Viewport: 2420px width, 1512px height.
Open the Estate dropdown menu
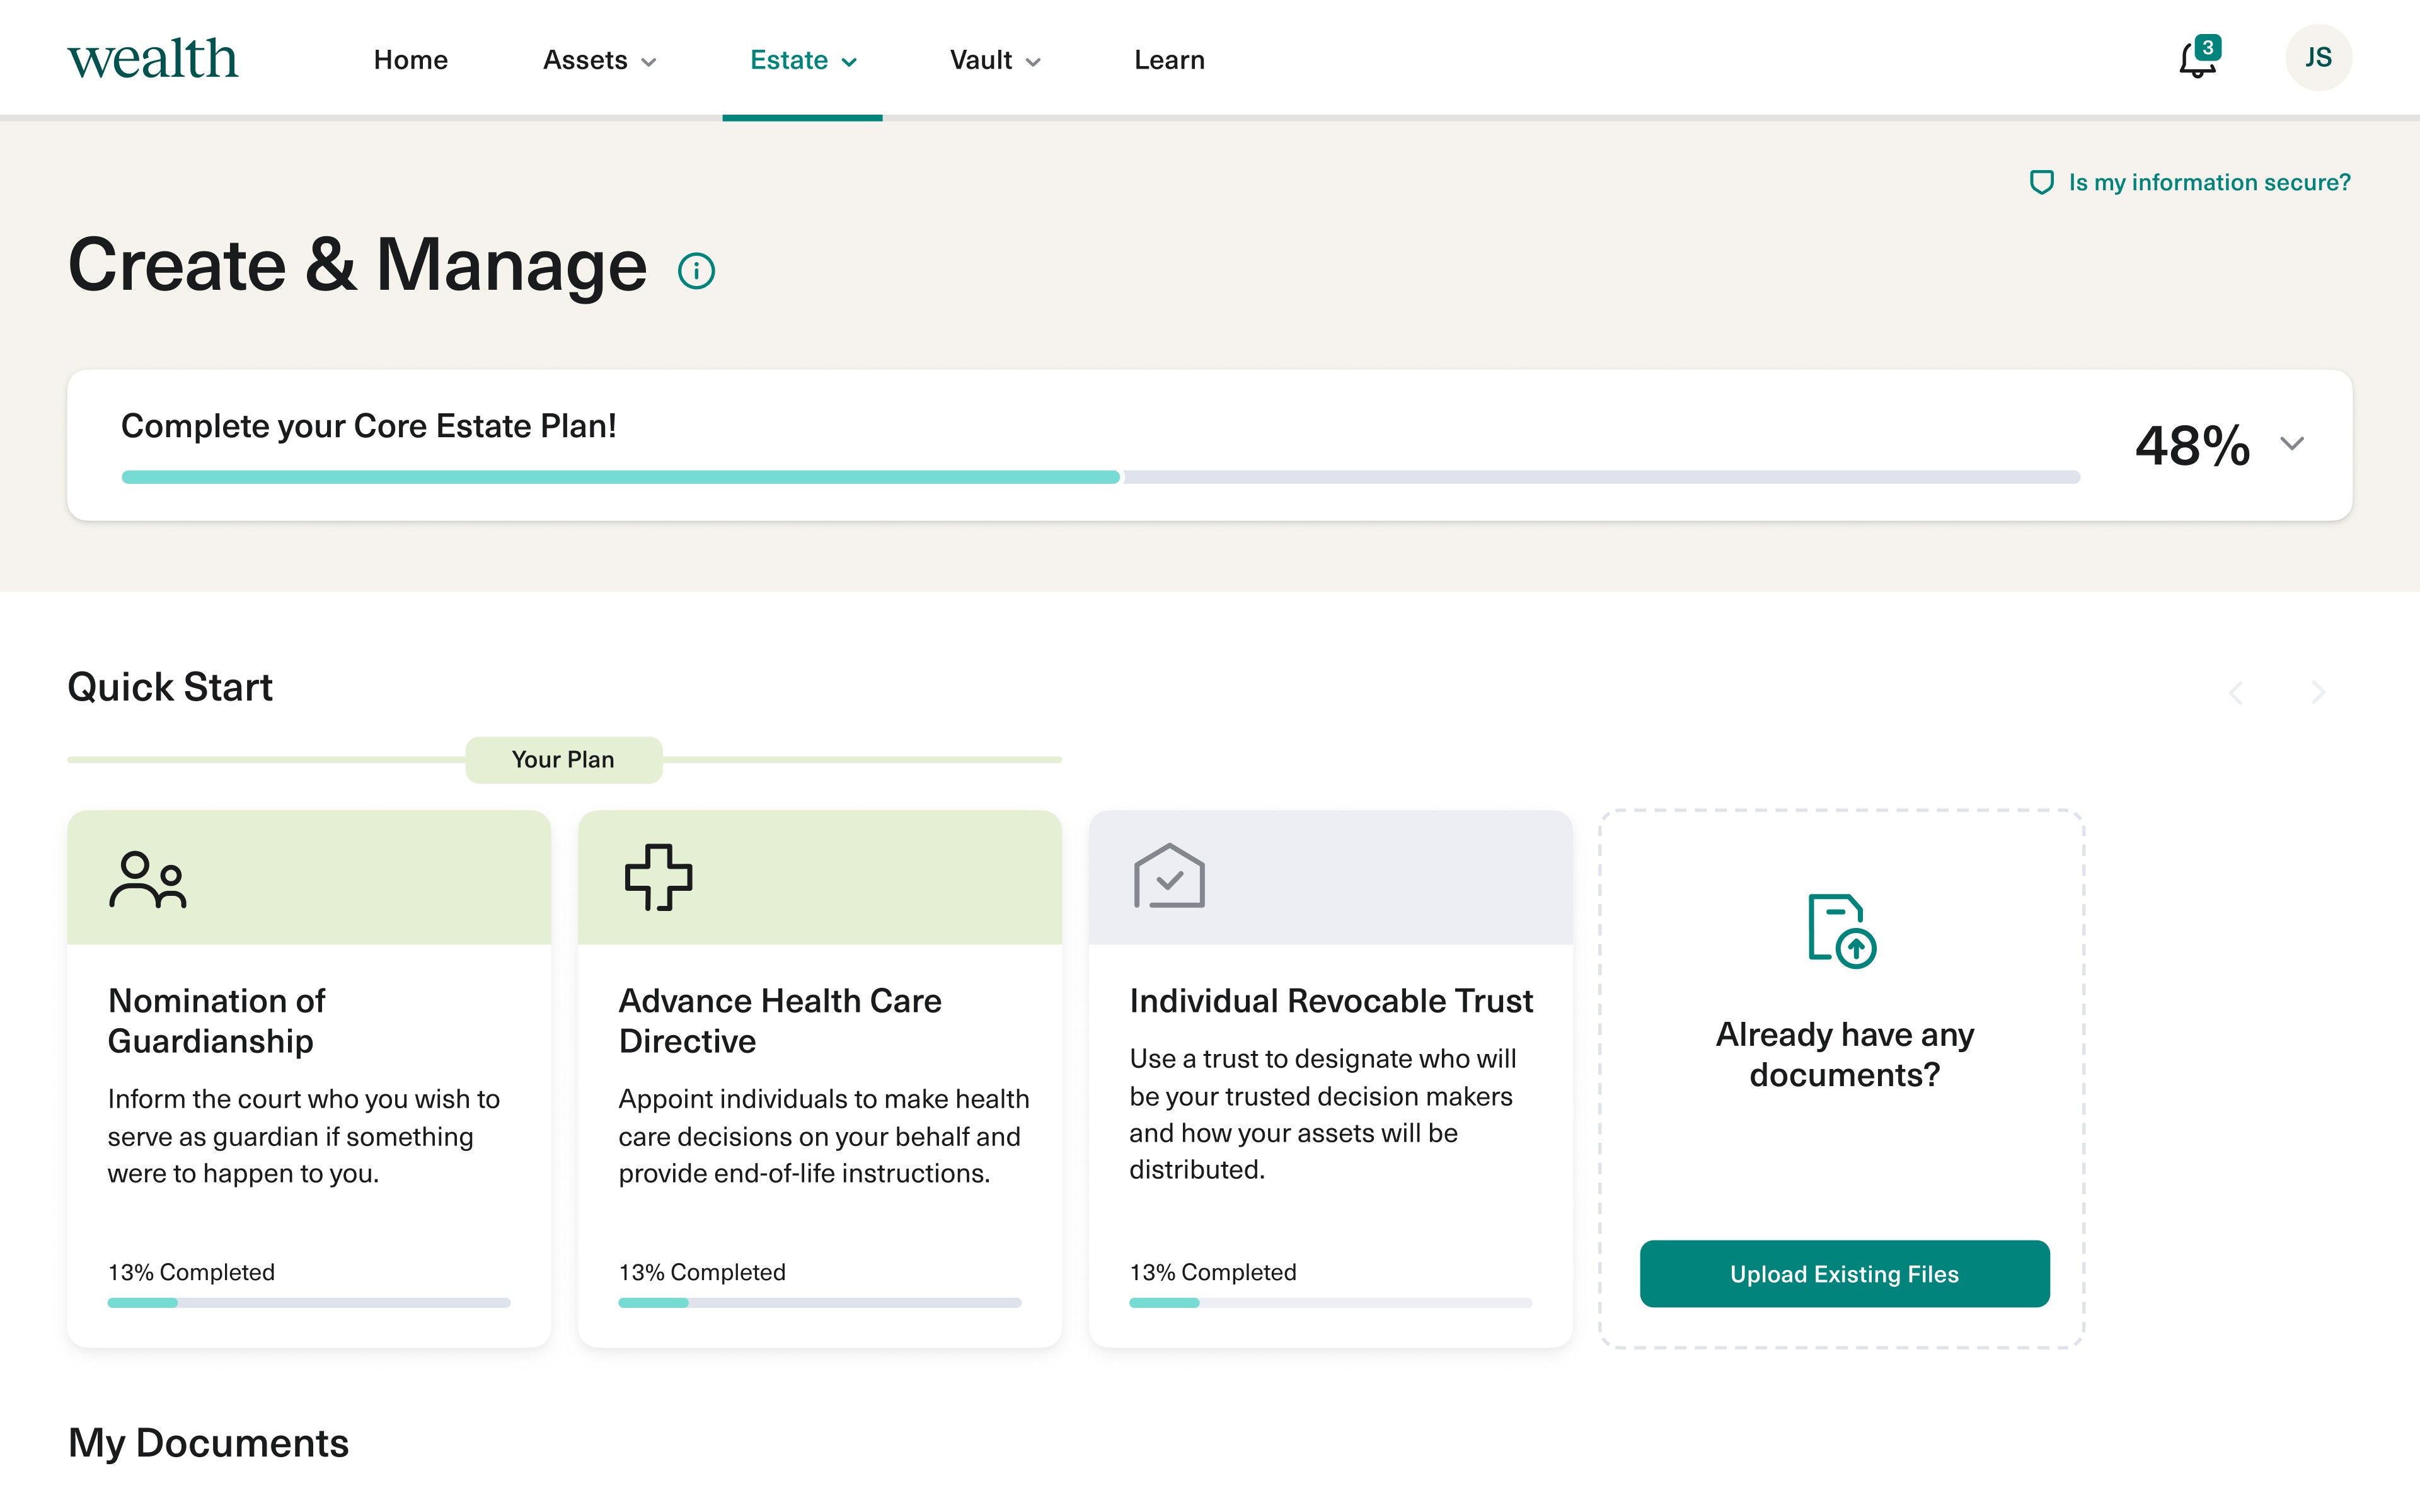[x=803, y=60]
